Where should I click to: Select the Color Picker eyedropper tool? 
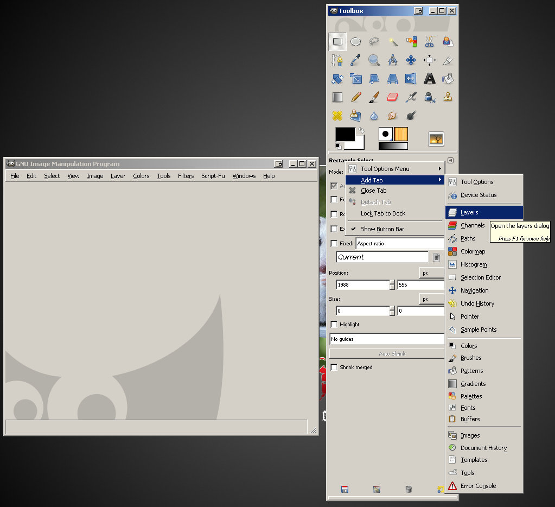(356, 60)
